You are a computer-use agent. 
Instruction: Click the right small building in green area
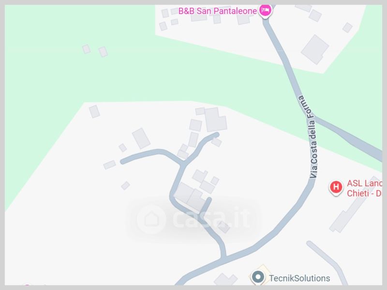coord(103,52)
